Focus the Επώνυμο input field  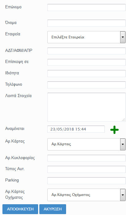[x=86, y=7]
